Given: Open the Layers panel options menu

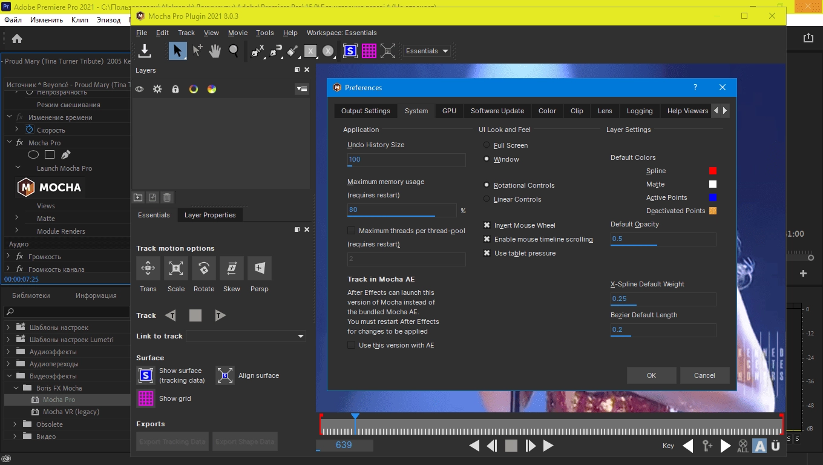Looking at the screenshot, I should click(301, 89).
